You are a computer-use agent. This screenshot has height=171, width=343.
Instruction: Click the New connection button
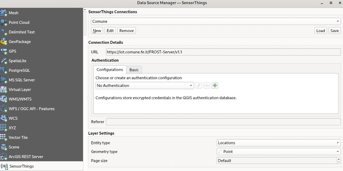[x=97, y=31]
